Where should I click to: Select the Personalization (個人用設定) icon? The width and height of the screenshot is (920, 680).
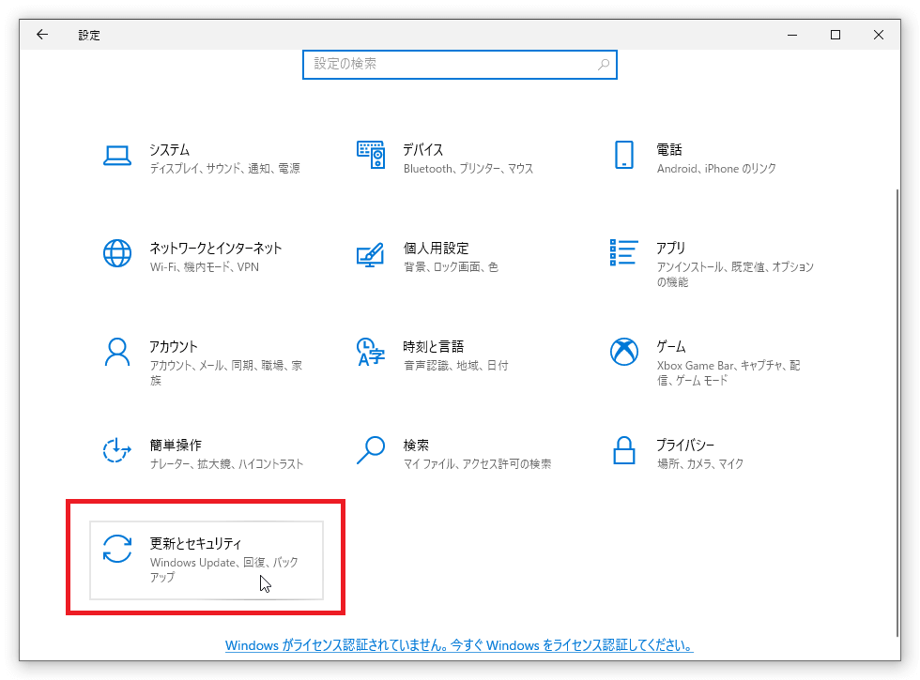click(x=371, y=254)
